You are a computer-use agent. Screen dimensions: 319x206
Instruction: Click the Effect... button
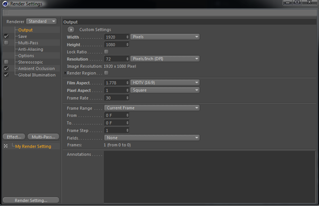(14, 137)
